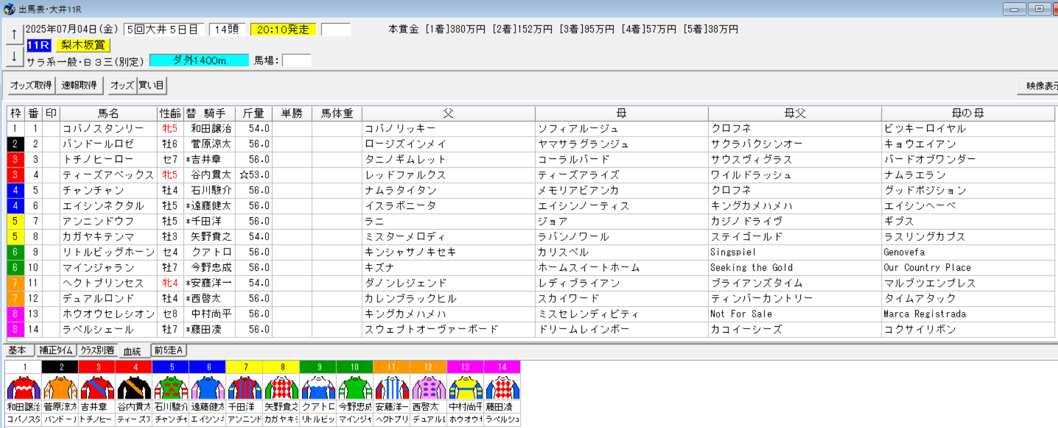Open the 前5走A tab
The image size is (1058, 428).
(x=169, y=350)
